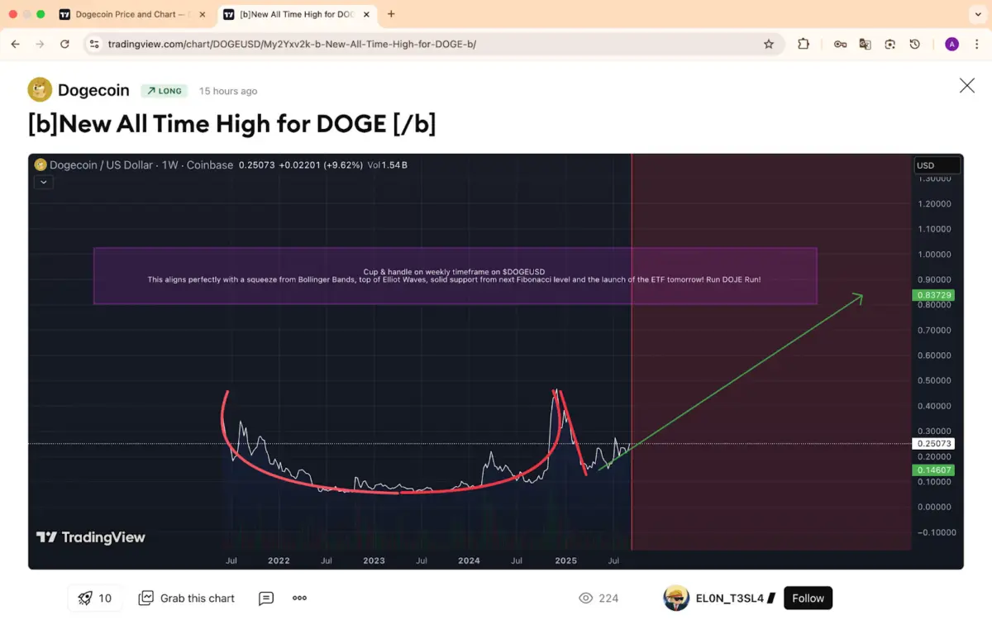Boost the idea with the rocket button
992x620 pixels.
pyautogui.click(x=95, y=598)
